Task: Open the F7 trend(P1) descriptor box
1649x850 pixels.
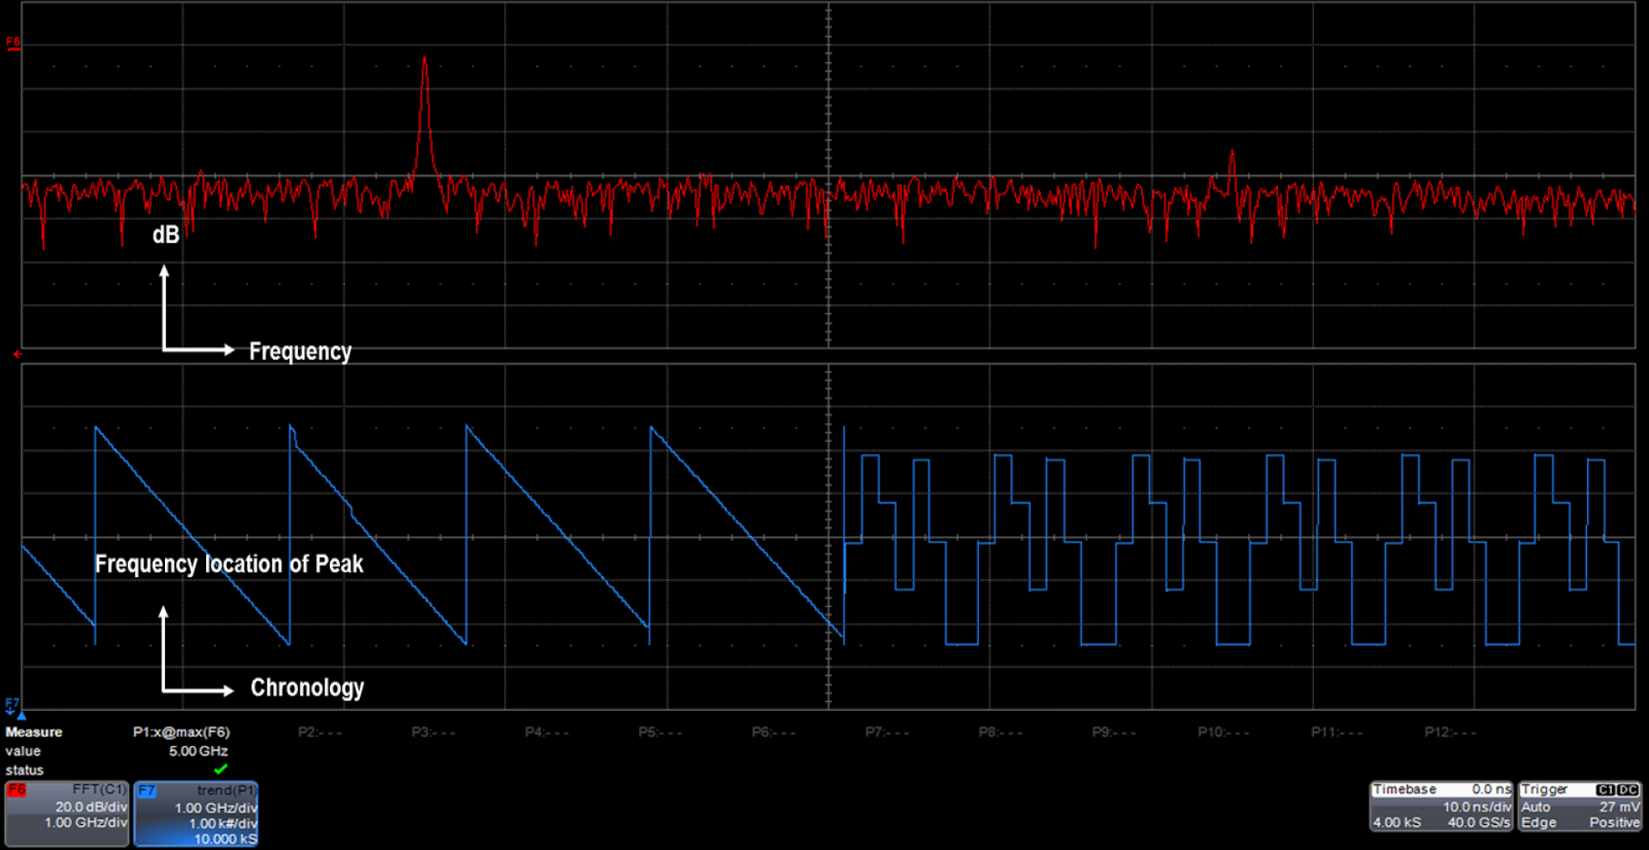Action: coord(197,814)
